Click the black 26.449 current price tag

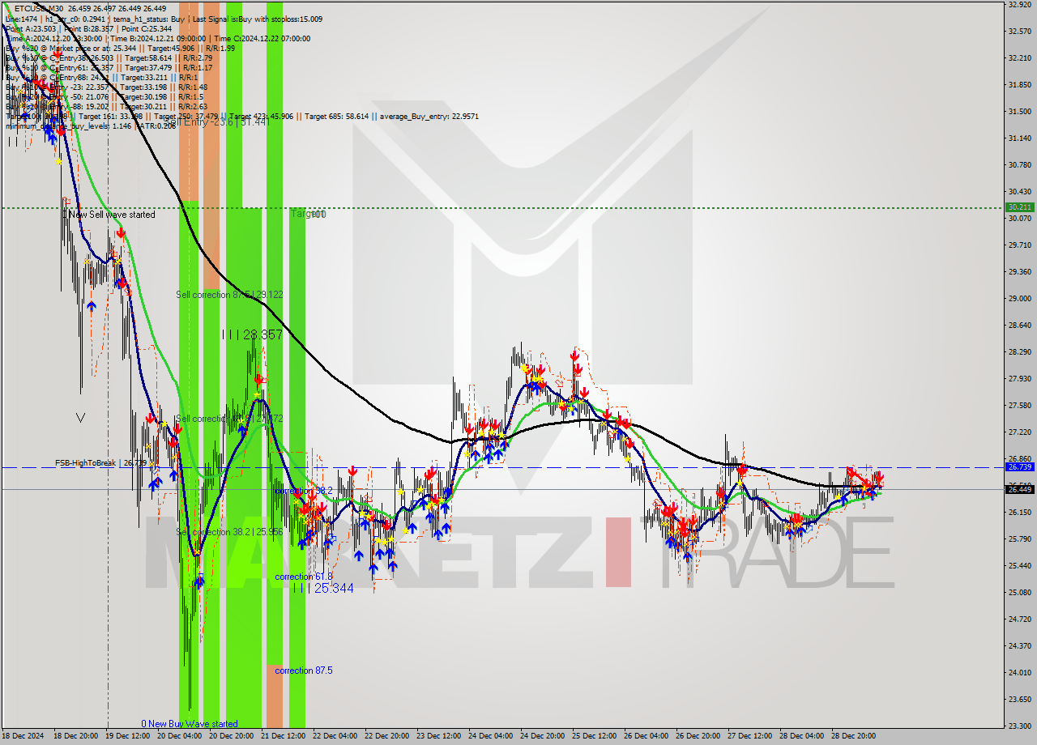click(x=1019, y=489)
